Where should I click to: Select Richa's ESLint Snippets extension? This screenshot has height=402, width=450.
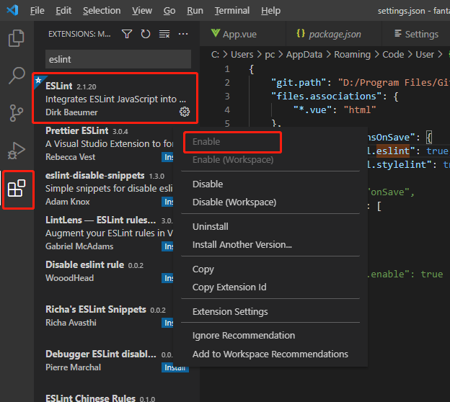103,316
